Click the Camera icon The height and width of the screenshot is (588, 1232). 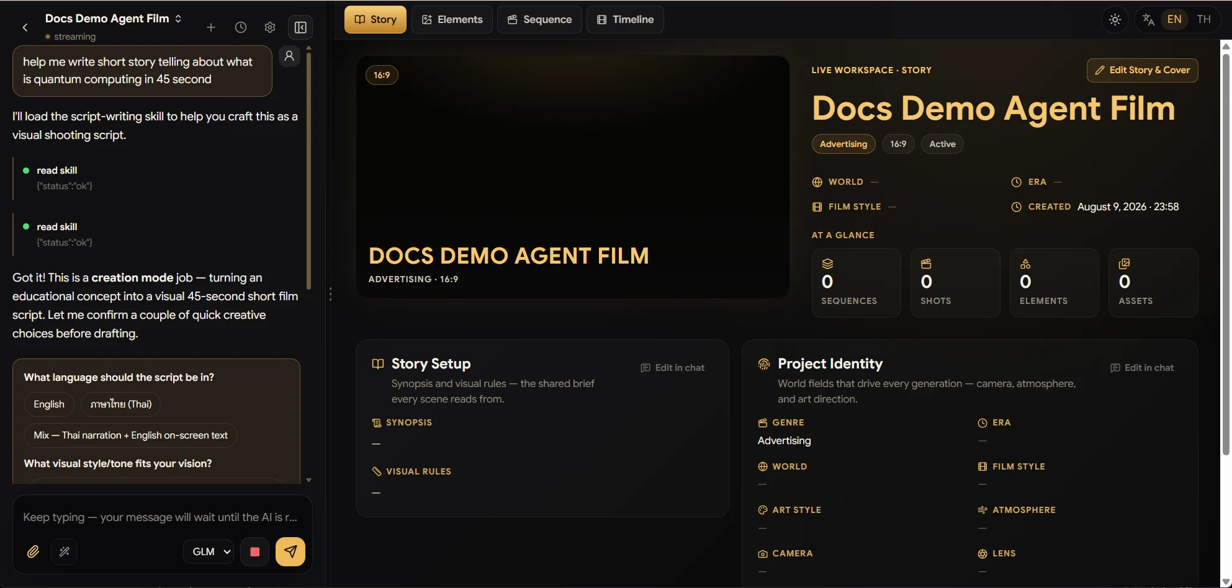(763, 554)
